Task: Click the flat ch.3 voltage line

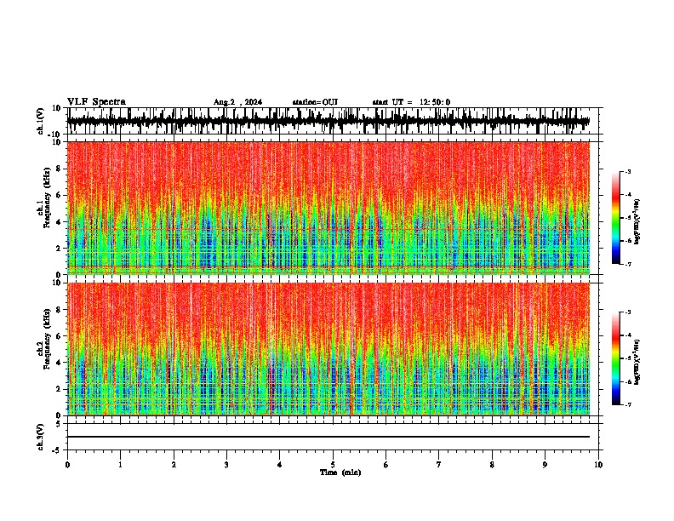Action: point(328,437)
